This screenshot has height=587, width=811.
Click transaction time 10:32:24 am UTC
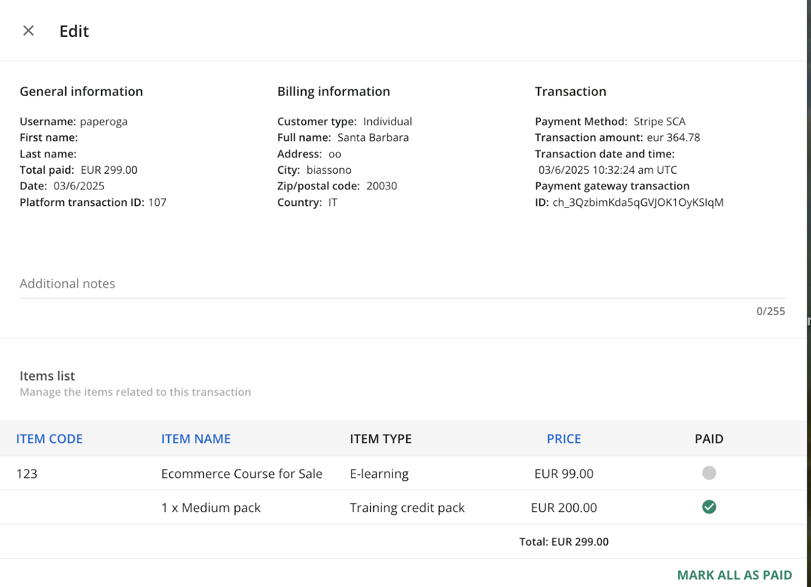click(635, 170)
